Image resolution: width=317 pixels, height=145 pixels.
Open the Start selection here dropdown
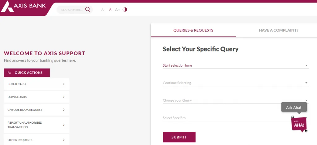pos(236,65)
